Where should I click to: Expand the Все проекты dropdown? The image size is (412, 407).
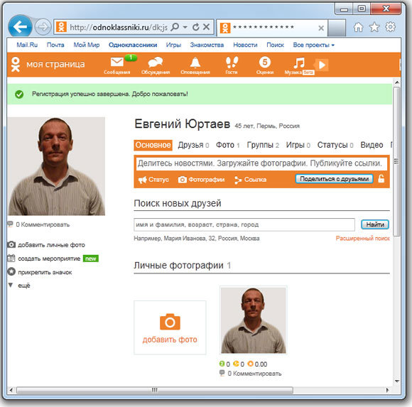click(314, 45)
